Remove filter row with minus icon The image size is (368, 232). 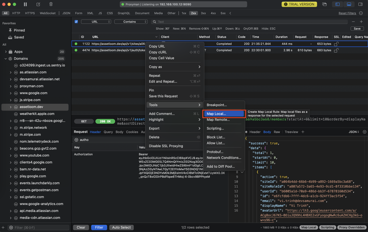pos(353,22)
